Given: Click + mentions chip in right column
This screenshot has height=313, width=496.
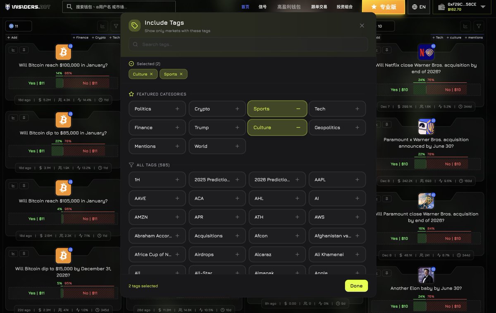Looking at the screenshot, I should tap(474, 37).
